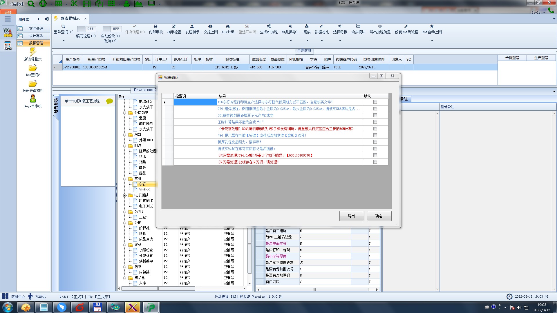
Task: Select 数据管理 in the component library
Action: (x=36, y=43)
